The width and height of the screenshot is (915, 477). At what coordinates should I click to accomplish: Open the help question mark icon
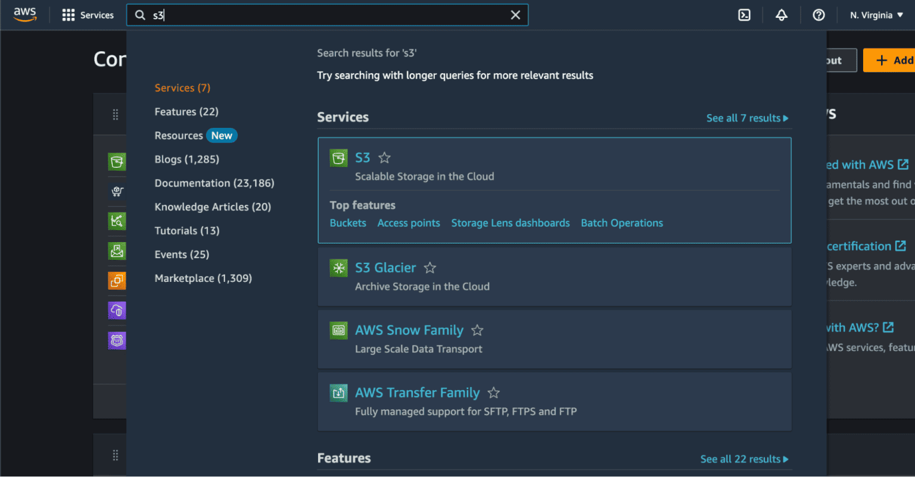coord(818,15)
